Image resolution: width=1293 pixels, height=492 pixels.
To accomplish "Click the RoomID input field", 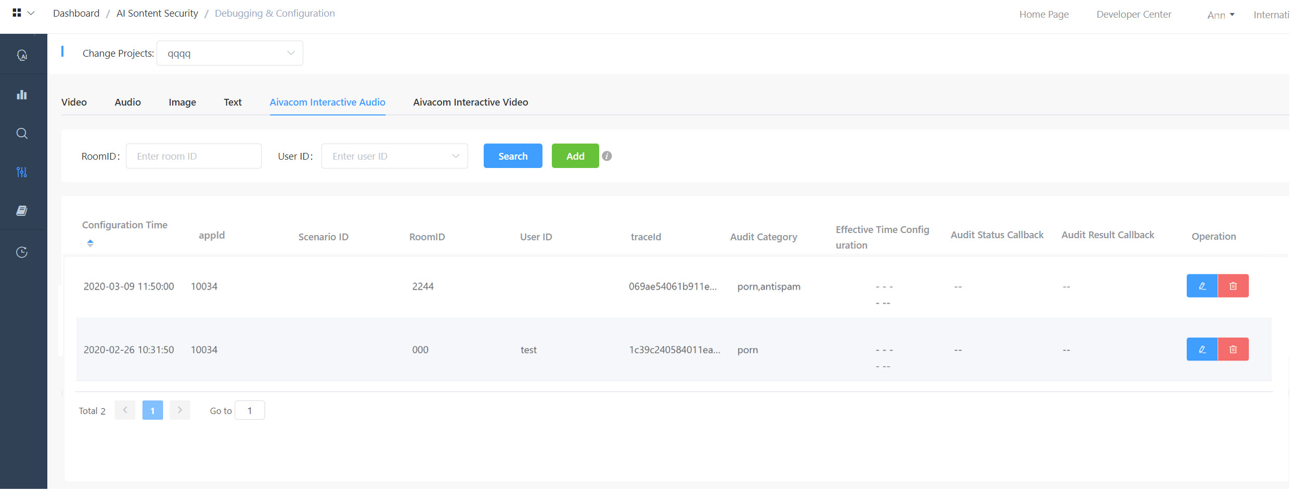I will (193, 156).
